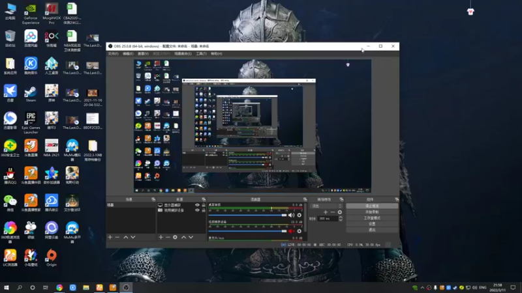Move scene up with the up arrow

pyautogui.click(x=126, y=237)
